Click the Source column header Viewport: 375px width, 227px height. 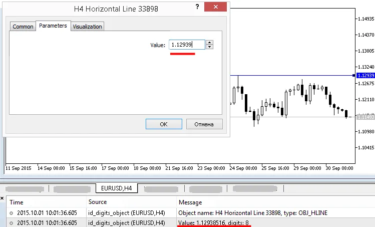(x=97, y=202)
